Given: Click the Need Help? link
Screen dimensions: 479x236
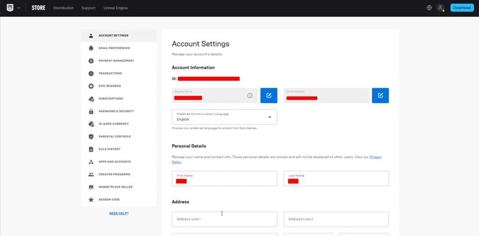Looking at the screenshot, I should (x=119, y=213).
